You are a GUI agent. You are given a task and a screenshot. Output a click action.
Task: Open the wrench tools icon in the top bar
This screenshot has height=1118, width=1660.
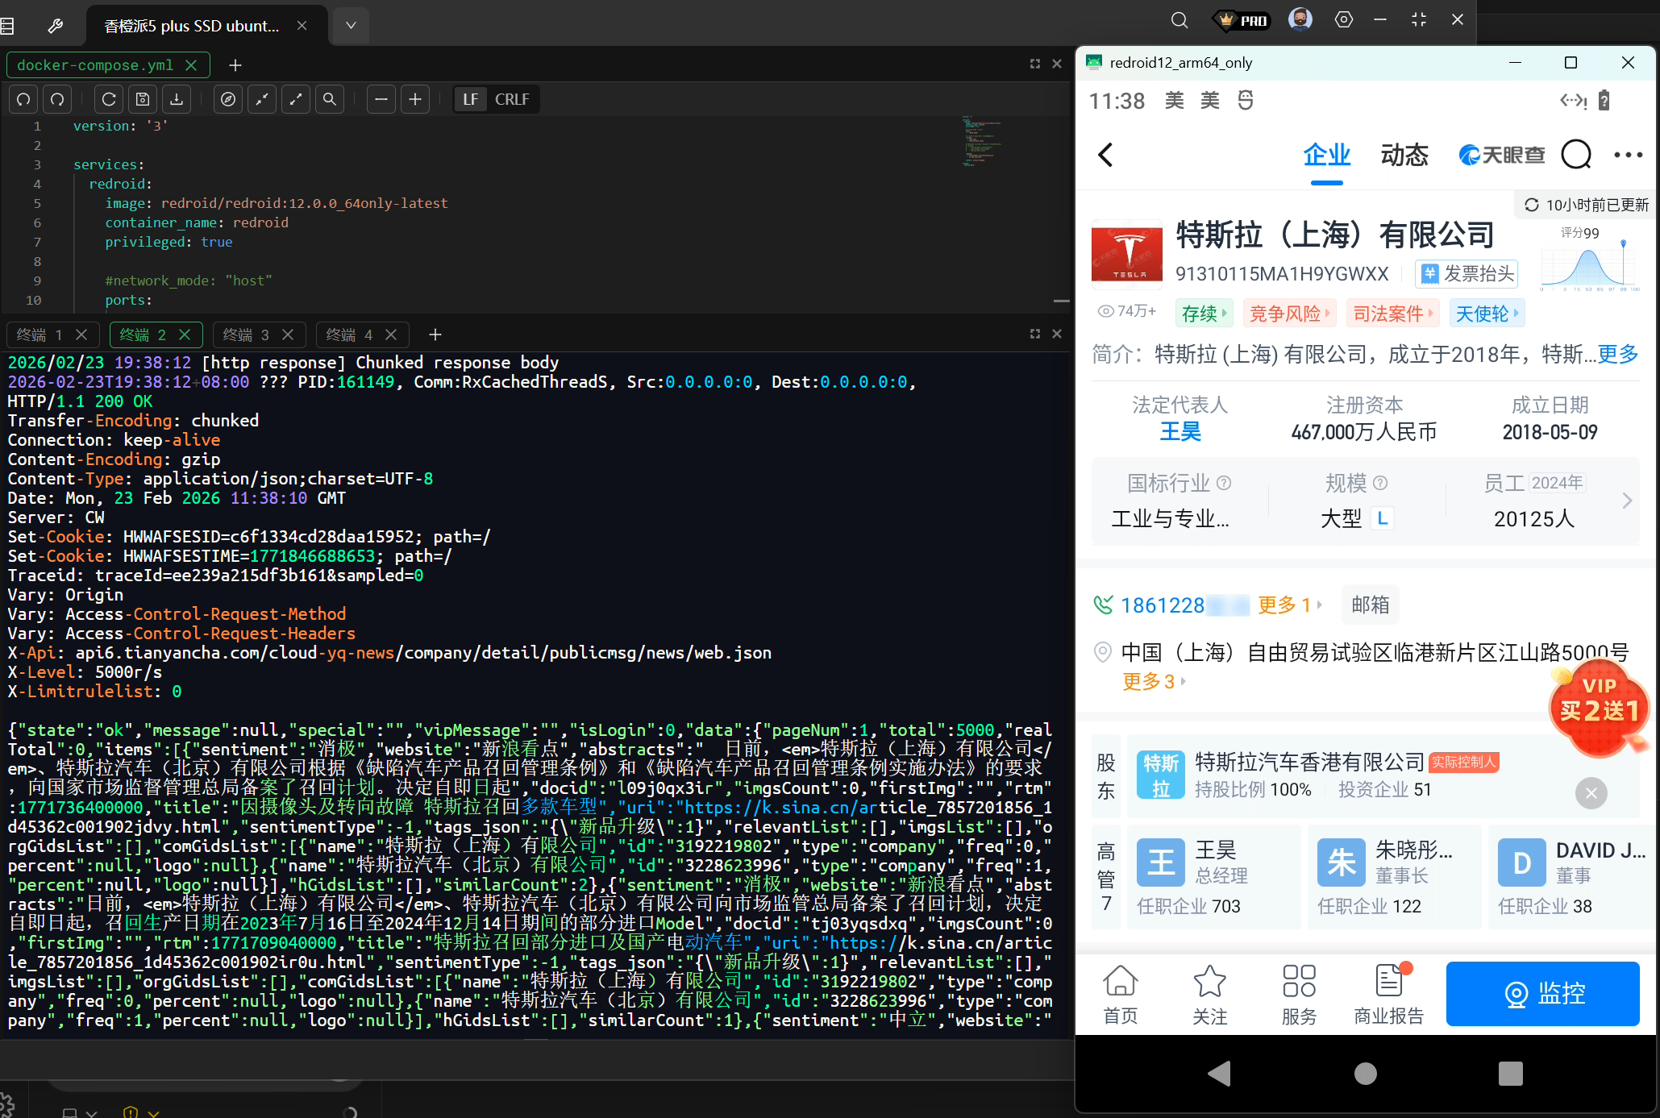click(56, 26)
